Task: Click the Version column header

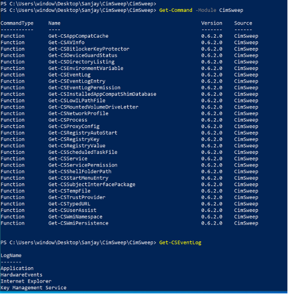Action: [x=212, y=23]
